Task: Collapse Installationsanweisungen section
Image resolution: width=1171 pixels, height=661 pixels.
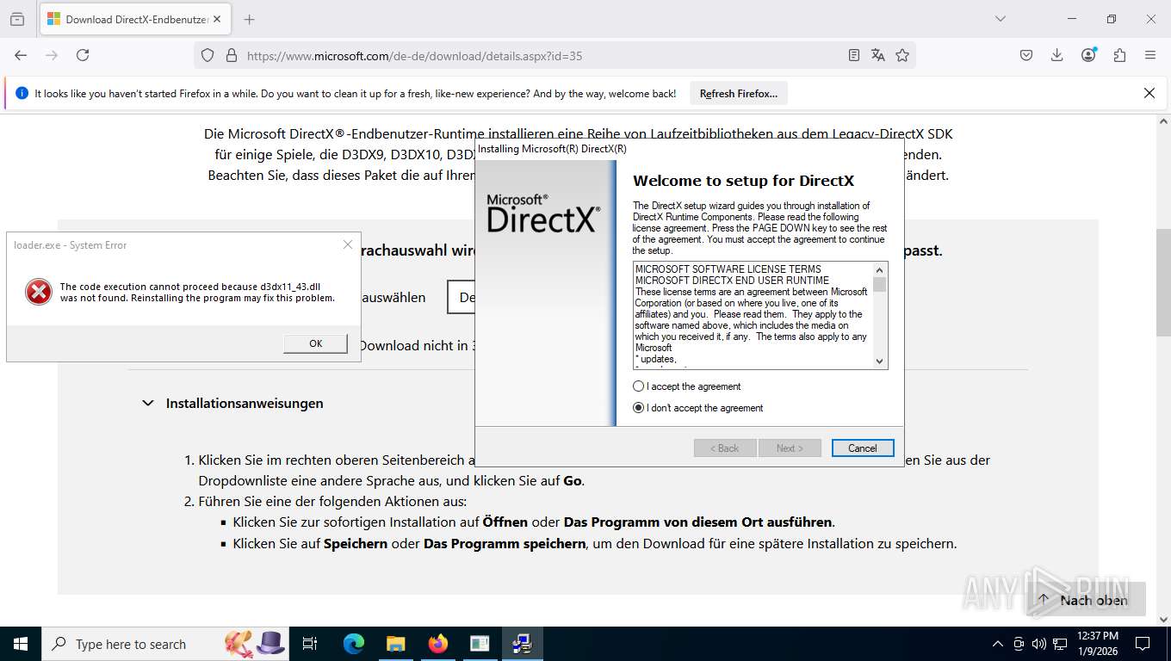Action: [x=148, y=403]
